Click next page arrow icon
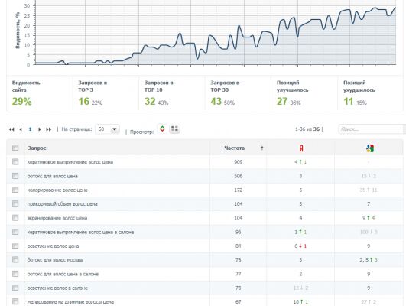This screenshot has width=406, height=306. 39,129
